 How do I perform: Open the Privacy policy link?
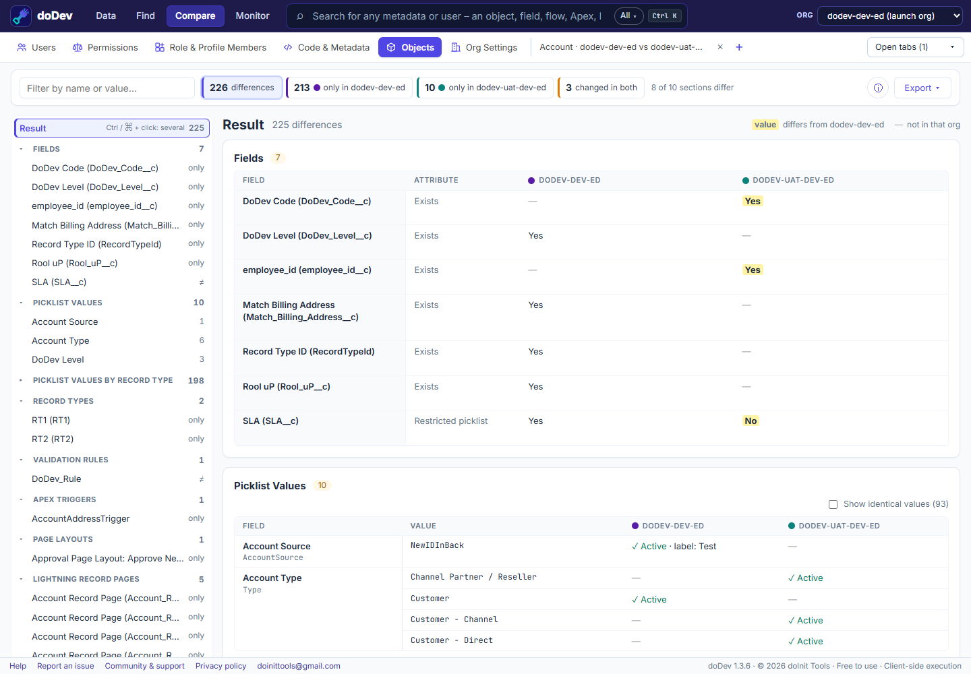[x=221, y=666]
